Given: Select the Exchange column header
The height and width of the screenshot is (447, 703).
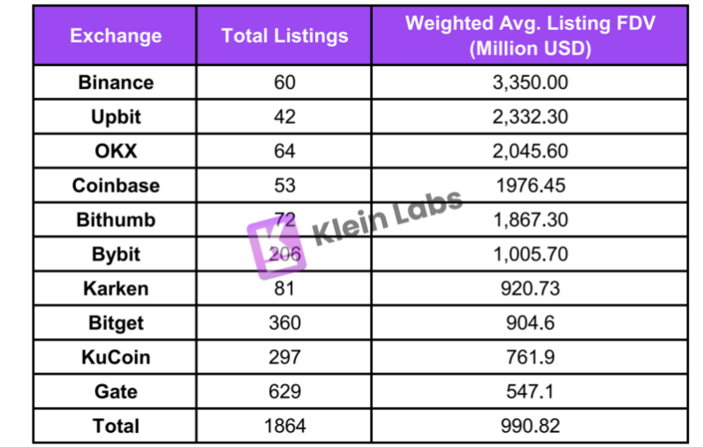Looking at the screenshot, I should (116, 36).
